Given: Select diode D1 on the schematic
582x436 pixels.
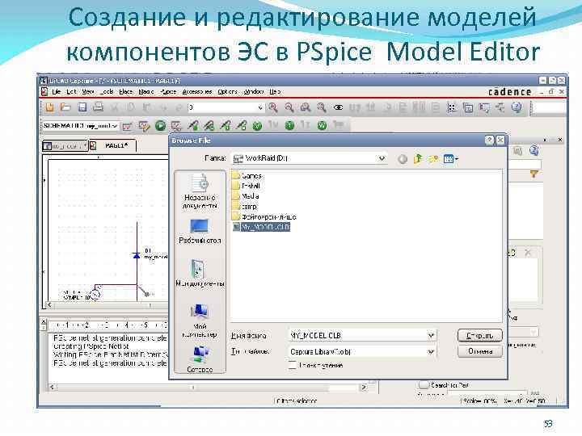Looking at the screenshot, I should 137,255.
